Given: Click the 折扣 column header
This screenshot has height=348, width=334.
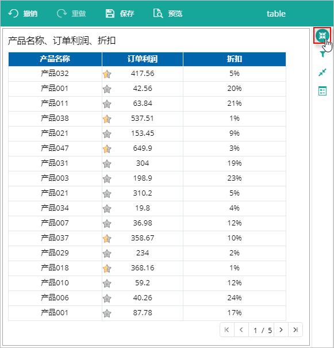Looking at the screenshot, I should pos(235,59).
